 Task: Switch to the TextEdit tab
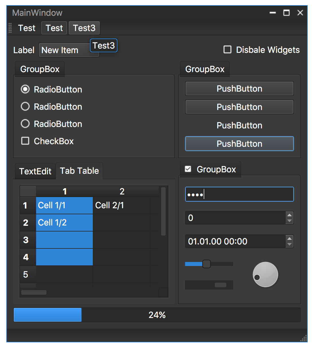point(35,171)
